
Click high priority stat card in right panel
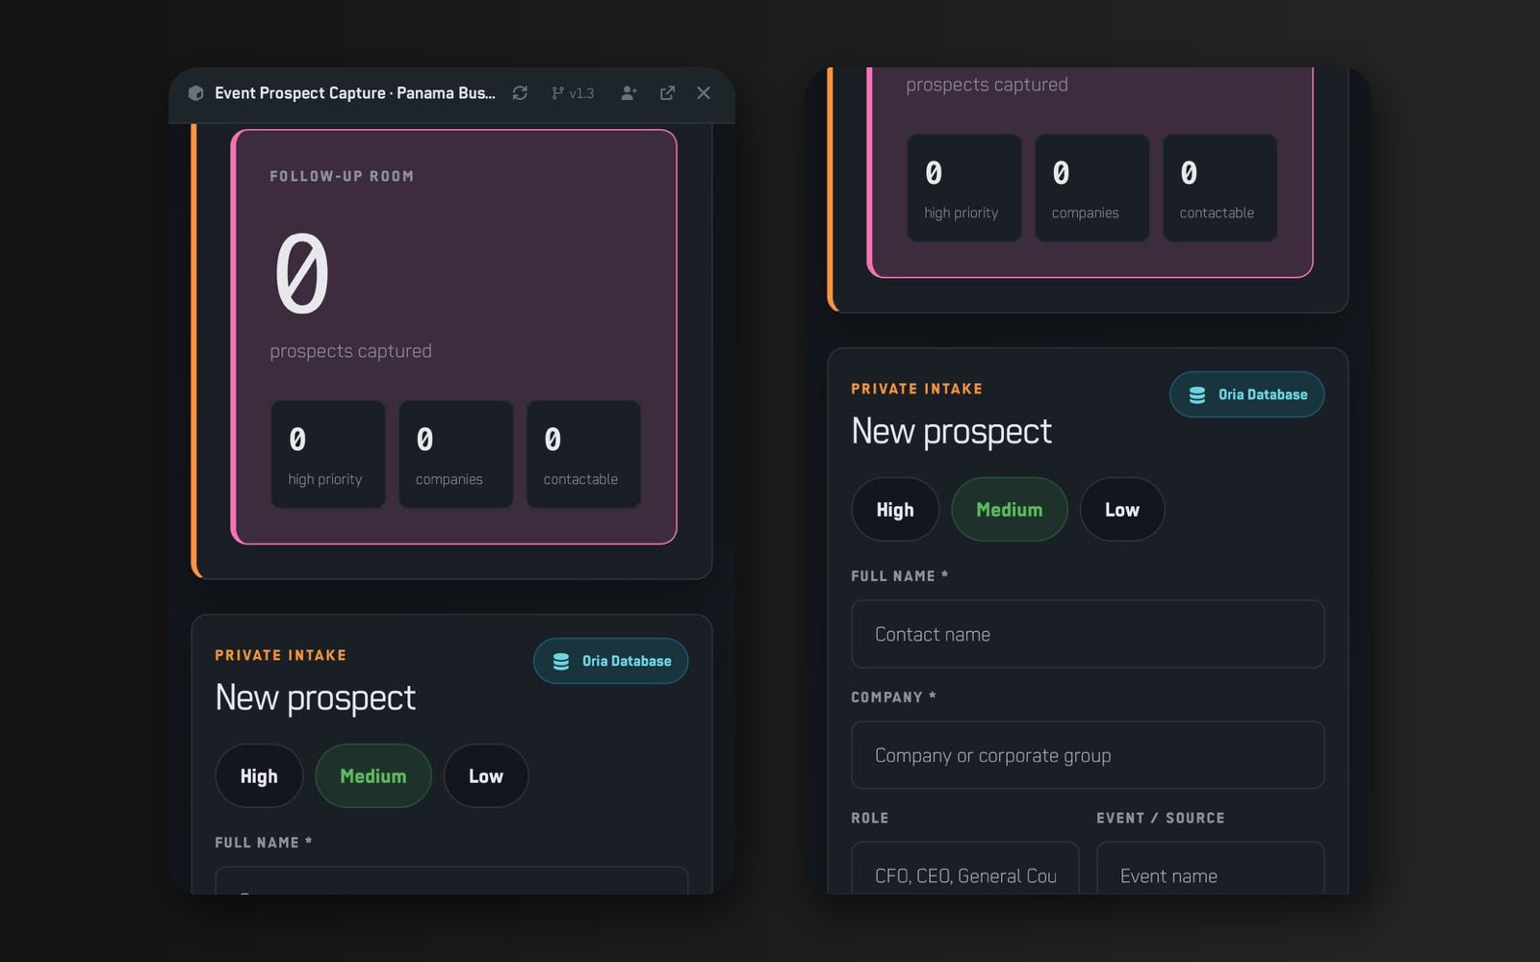coord(964,189)
